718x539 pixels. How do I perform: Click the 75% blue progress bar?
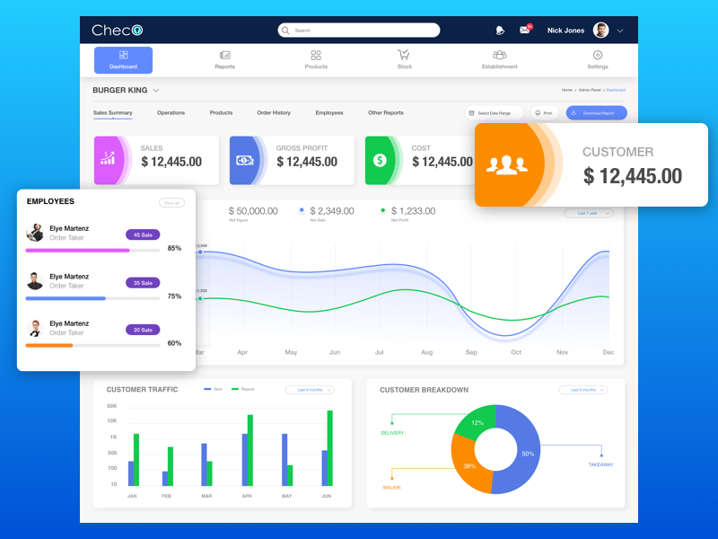click(x=92, y=298)
